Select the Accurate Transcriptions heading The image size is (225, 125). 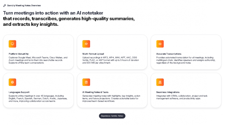click(169, 54)
